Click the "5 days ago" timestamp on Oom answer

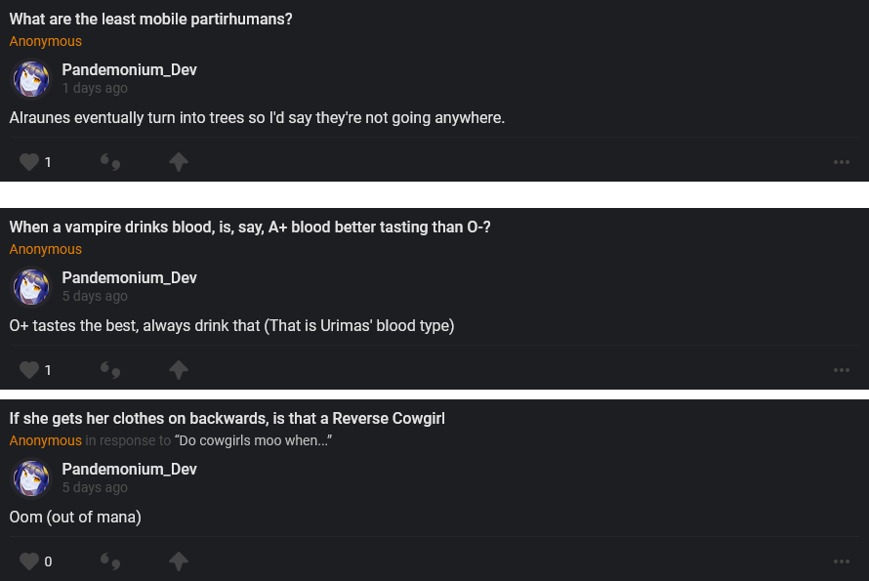95,487
